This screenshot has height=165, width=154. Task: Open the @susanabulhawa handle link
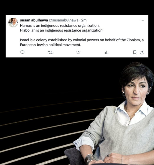click(64, 20)
